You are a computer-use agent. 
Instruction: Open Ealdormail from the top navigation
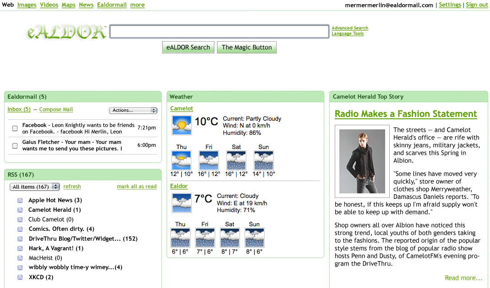click(112, 5)
